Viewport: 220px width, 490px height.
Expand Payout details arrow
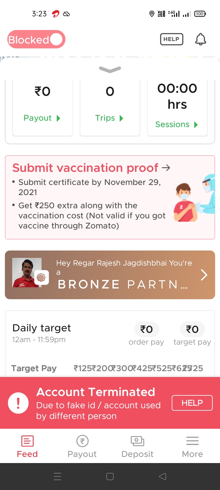pyautogui.click(x=59, y=118)
